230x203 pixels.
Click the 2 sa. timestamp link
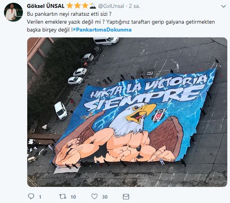[134, 6]
